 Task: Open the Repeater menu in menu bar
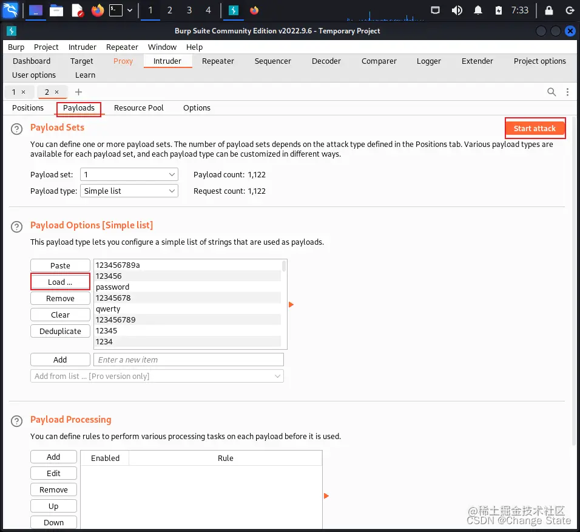tap(122, 47)
